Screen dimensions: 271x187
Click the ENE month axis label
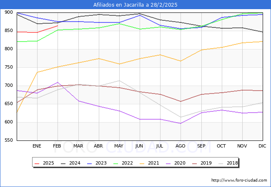[x=37, y=146]
